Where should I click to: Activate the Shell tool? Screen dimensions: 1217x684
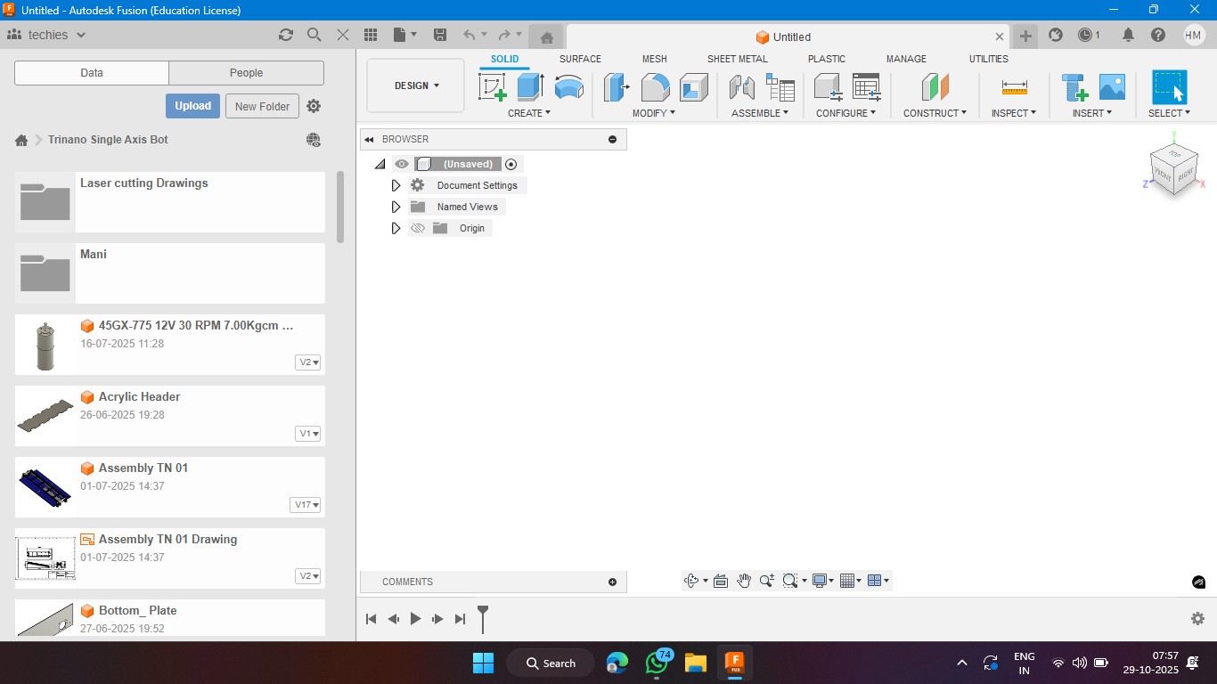point(693,87)
